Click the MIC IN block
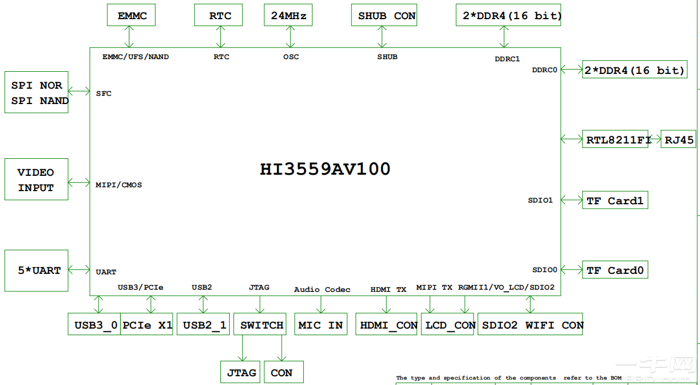 320,325
